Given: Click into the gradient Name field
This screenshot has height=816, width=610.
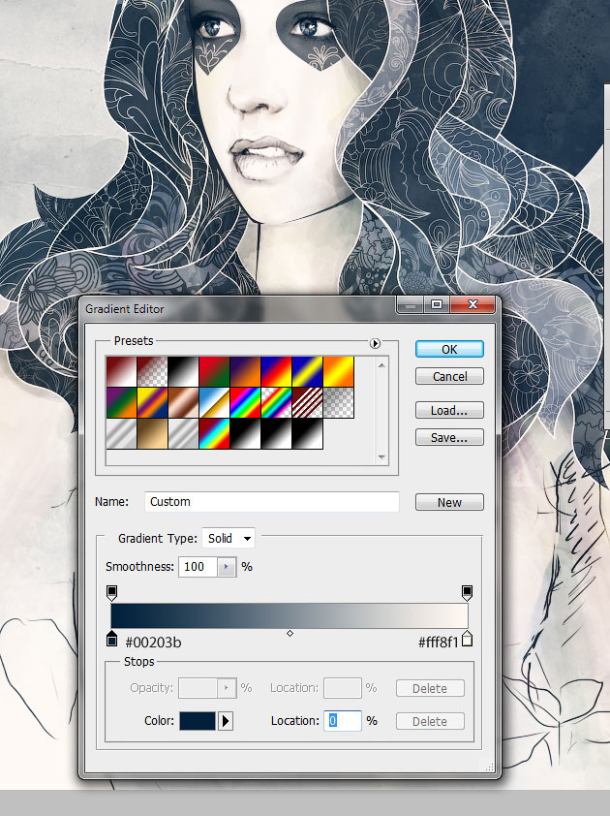Looking at the screenshot, I should click(272, 502).
